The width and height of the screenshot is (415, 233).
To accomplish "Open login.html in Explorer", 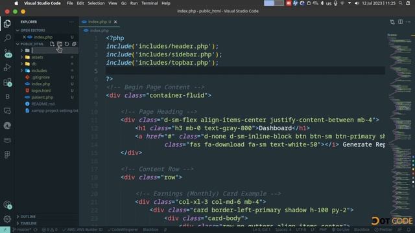I will (x=41, y=91).
